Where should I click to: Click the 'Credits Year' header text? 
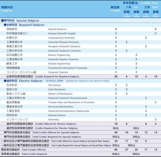[149, 3]
